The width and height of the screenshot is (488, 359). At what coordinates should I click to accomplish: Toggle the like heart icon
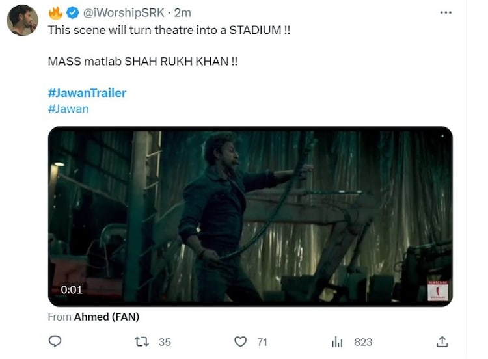[x=241, y=341]
